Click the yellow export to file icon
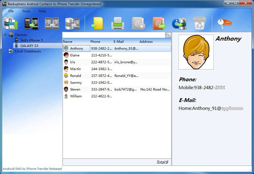 coord(97,24)
